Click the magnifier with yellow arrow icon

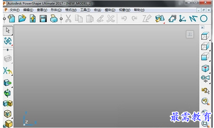[x=205, y=101]
